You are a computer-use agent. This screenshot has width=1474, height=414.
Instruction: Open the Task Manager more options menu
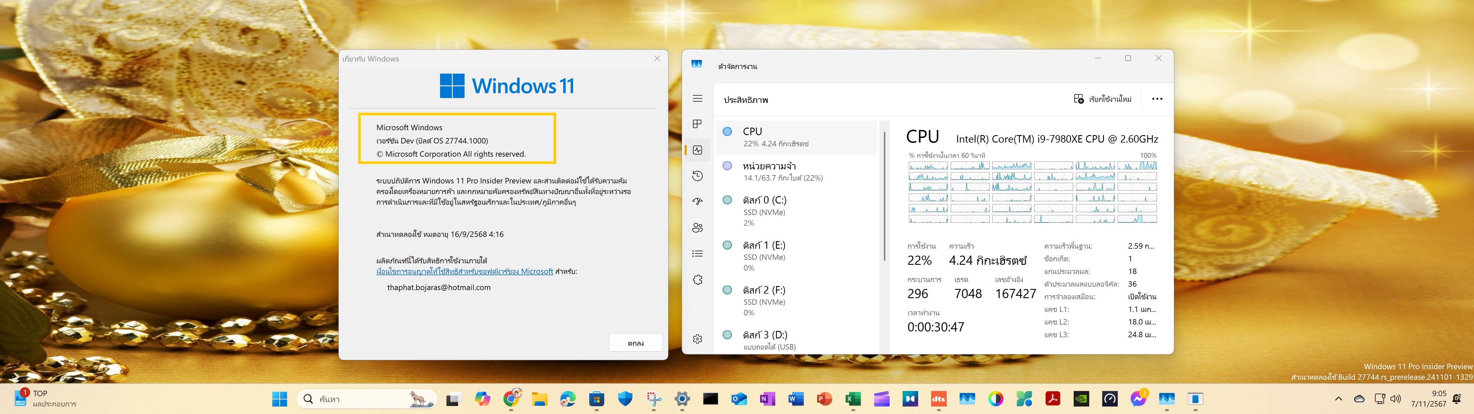pyautogui.click(x=1157, y=98)
